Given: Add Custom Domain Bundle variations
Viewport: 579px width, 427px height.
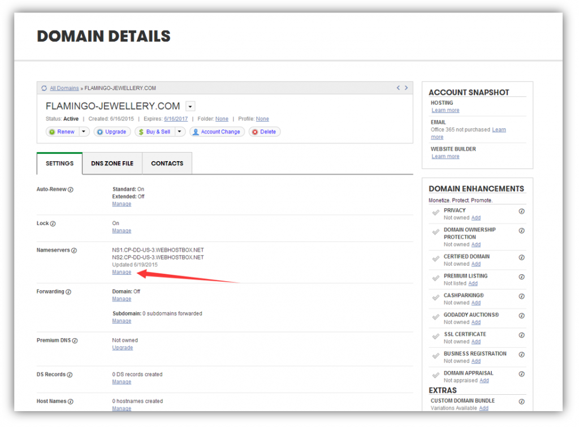Looking at the screenshot, I should click(484, 408).
